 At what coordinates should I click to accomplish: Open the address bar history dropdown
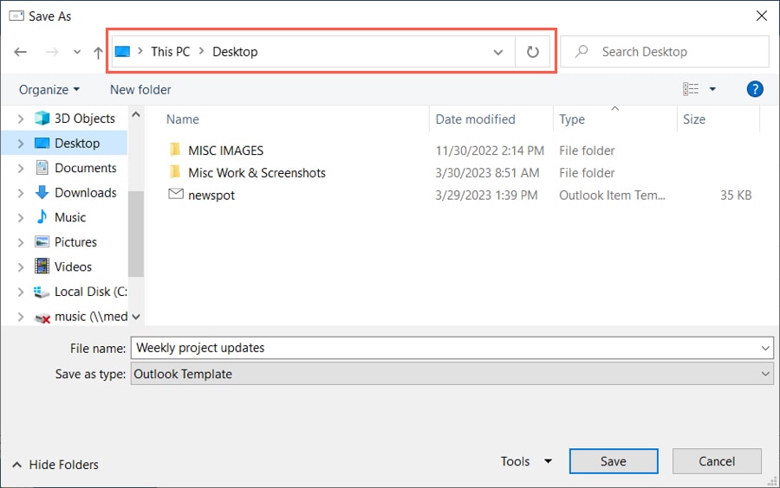[498, 52]
